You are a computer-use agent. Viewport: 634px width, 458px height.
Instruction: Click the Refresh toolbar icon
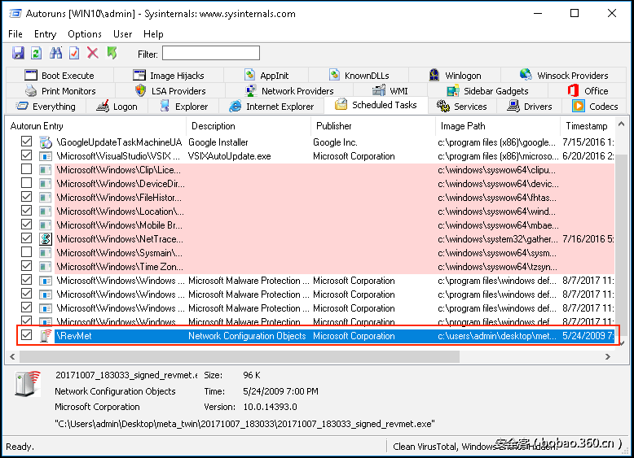coord(37,53)
